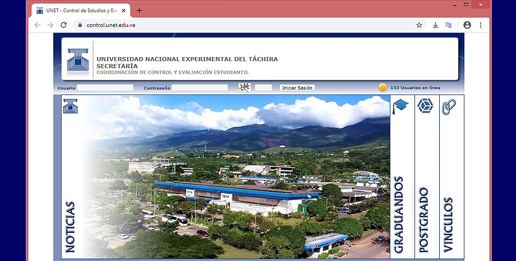Screen dimensions: 516x261
Task: Click the captcha code input field
Action: click(x=263, y=88)
